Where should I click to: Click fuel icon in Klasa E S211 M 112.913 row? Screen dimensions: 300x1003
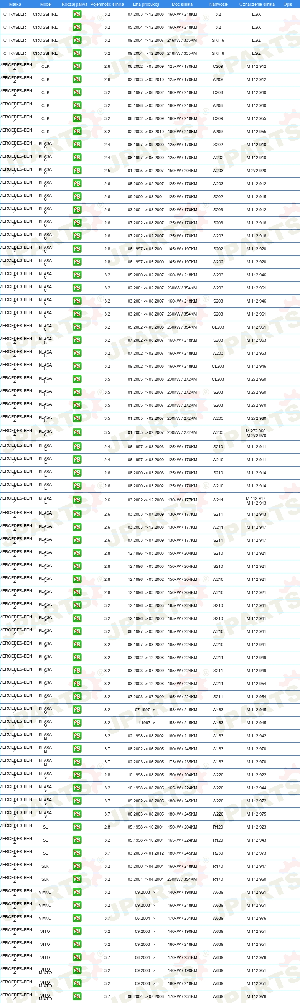point(77,515)
